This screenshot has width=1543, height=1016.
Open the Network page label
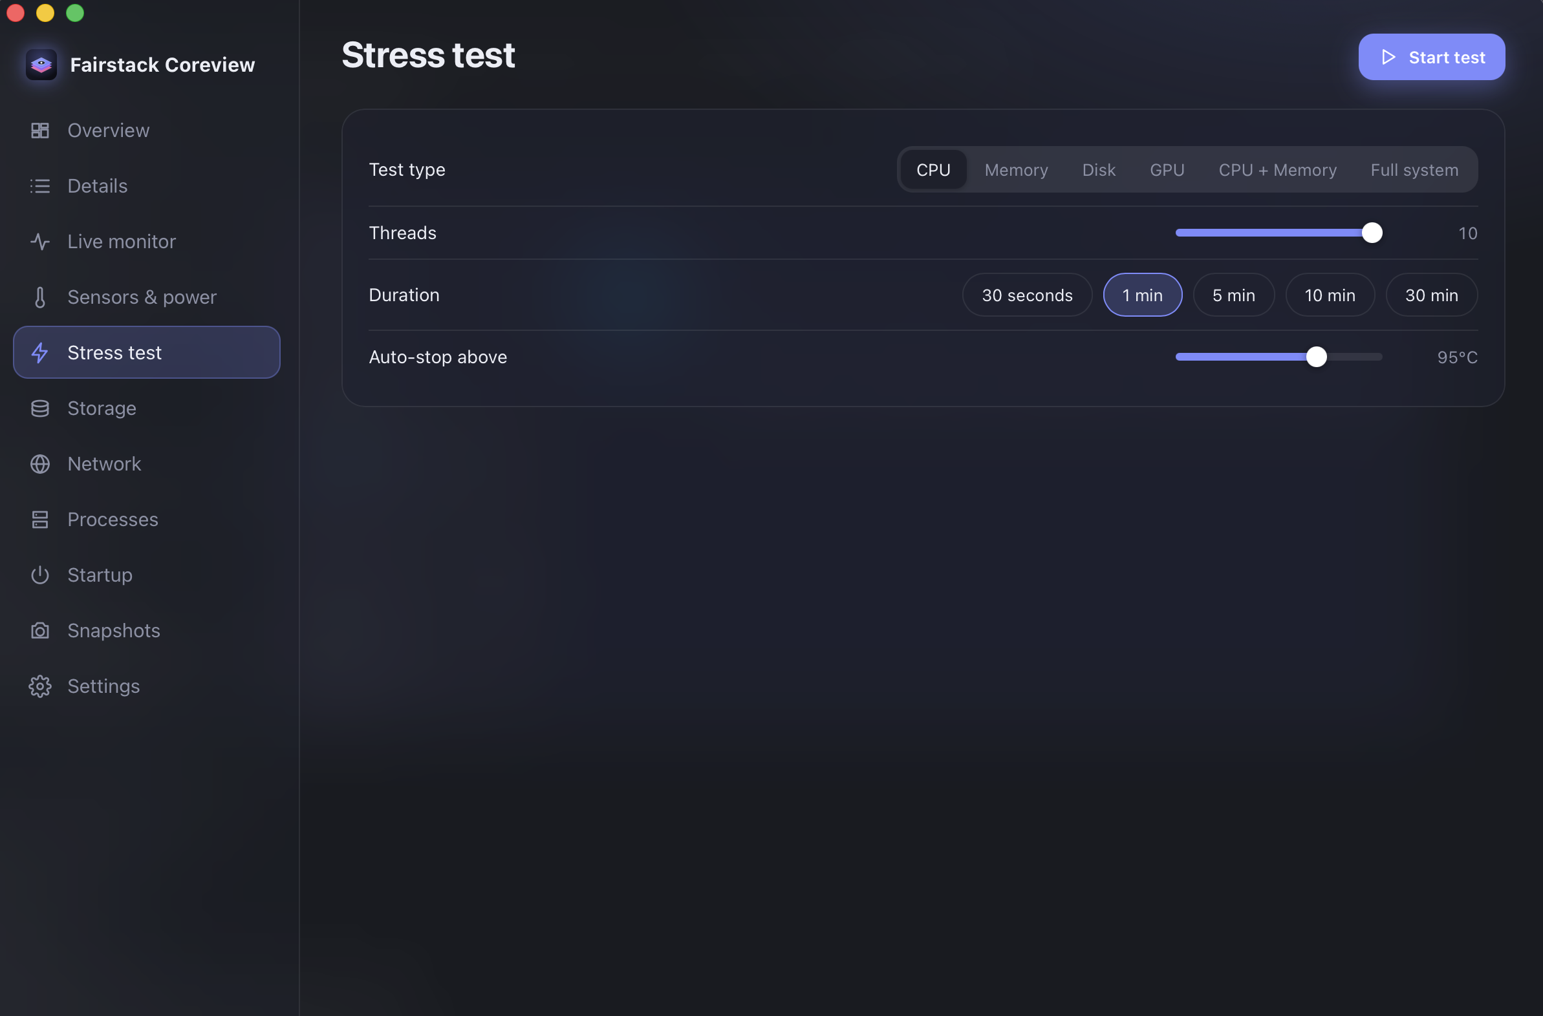(x=104, y=464)
